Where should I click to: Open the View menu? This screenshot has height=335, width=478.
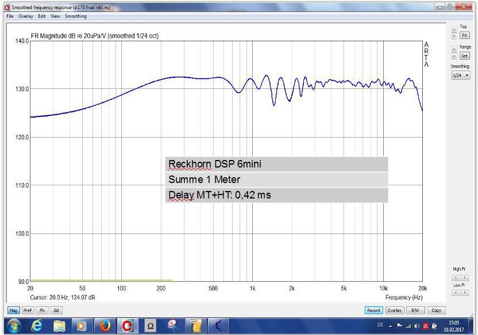pyautogui.click(x=55, y=16)
